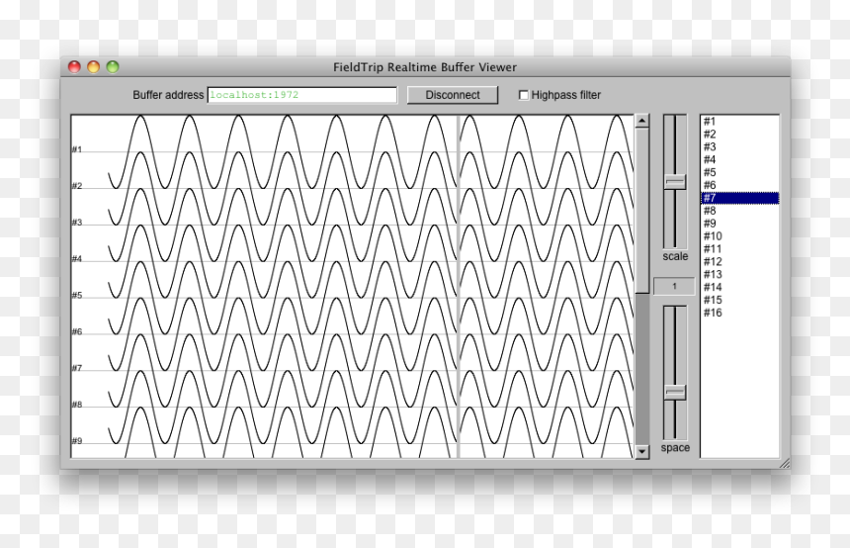Click the vertical scrollbar thumb of plot
The image size is (850, 548).
(641, 211)
